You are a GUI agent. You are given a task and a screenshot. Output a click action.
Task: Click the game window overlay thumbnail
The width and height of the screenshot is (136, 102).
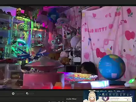tap(109, 96)
